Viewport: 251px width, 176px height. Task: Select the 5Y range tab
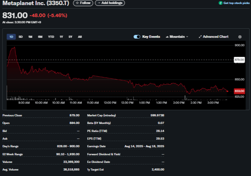click(x=70, y=37)
